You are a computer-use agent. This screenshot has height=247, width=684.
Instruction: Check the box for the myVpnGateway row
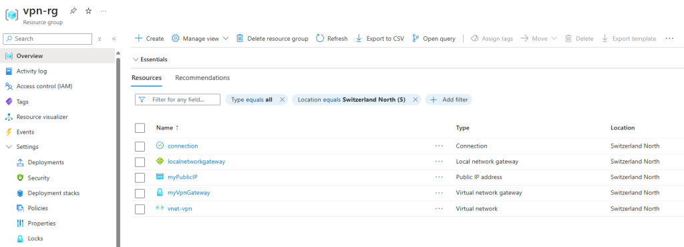pos(140,194)
